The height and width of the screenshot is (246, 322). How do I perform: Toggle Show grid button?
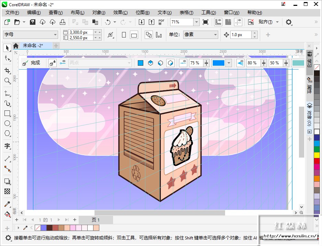pyautogui.click(x=228, y=22)
